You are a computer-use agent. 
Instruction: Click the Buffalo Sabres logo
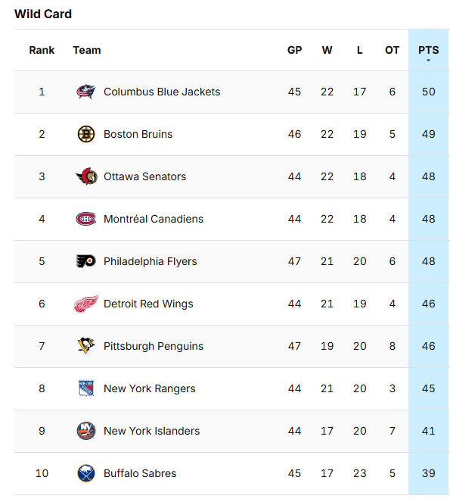[x=86, y=473]
